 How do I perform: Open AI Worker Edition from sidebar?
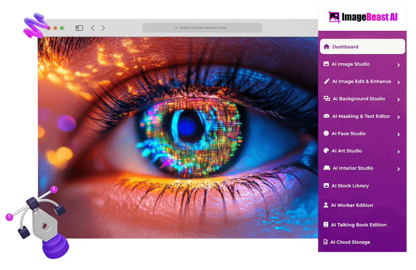coord(351,205)
